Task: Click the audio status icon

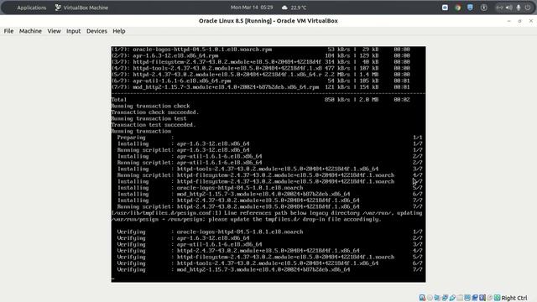Action: click(x=437, y=298)
